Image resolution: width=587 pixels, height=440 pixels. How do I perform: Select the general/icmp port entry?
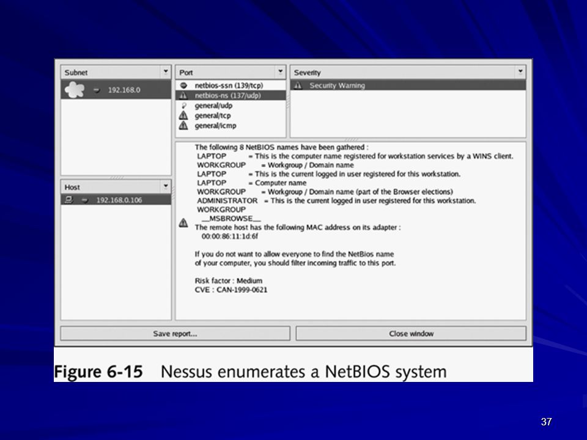click(x=231, y=126)
